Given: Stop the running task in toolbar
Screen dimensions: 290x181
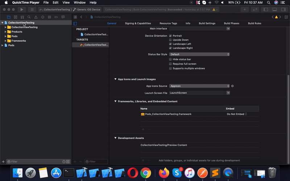Looking at the screenshot, I should [32, 9].
